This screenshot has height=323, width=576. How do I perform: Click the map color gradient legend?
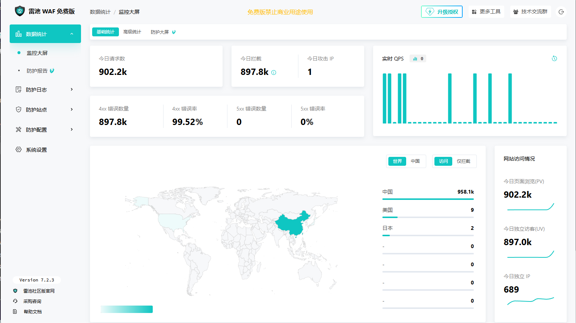(127, 309)
